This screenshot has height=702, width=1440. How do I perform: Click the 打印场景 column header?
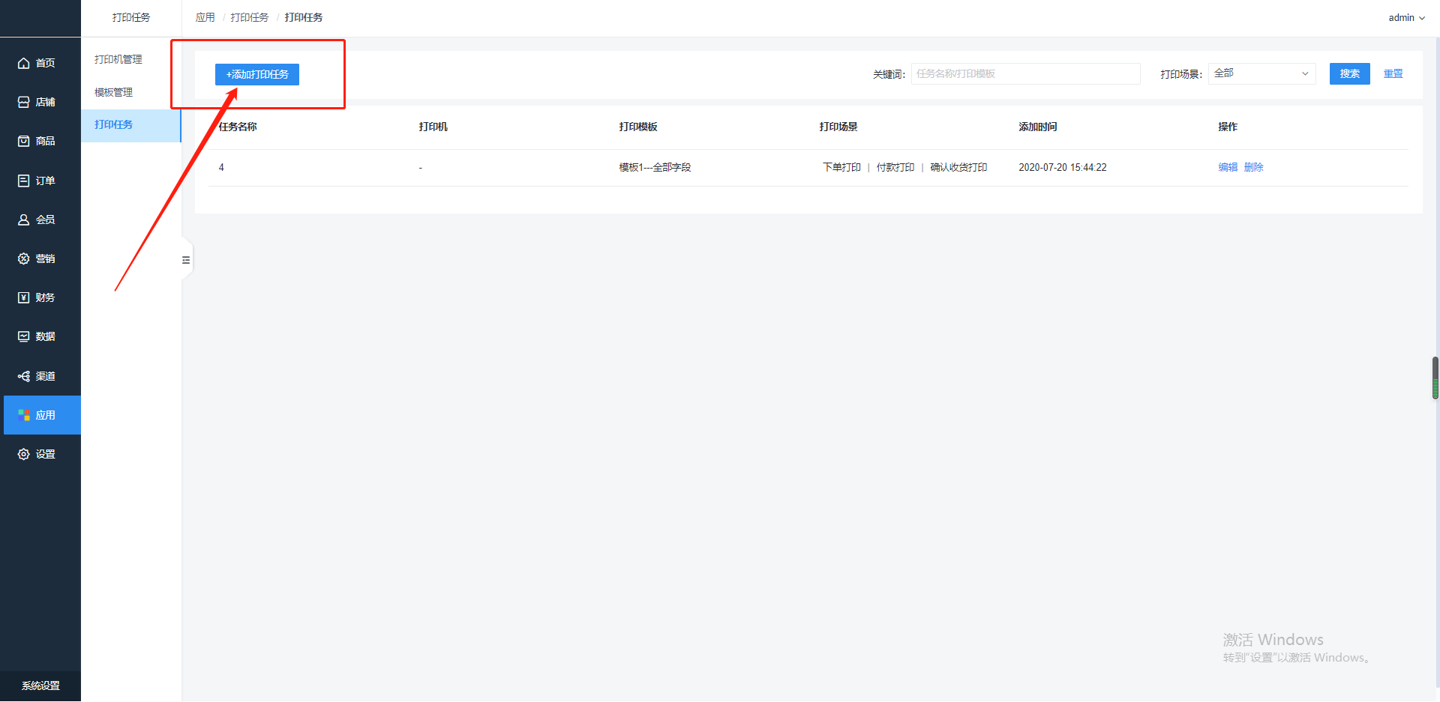pyautogui.click(x=838, y=127)
